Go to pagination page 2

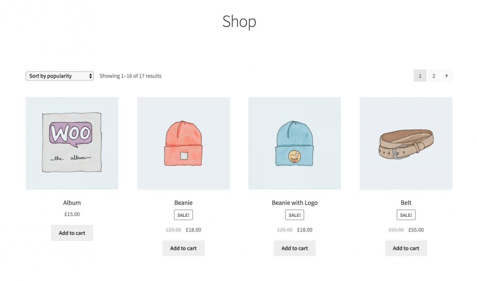click(x=434, y=76)
